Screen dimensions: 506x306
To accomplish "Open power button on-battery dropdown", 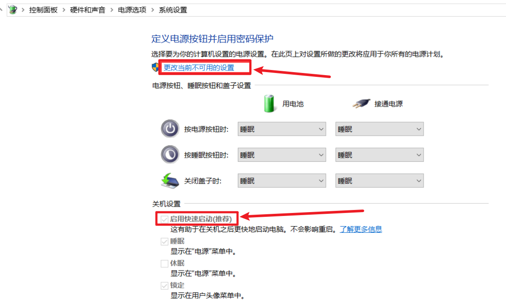I will pyautogui.click(x=281, y=129).
